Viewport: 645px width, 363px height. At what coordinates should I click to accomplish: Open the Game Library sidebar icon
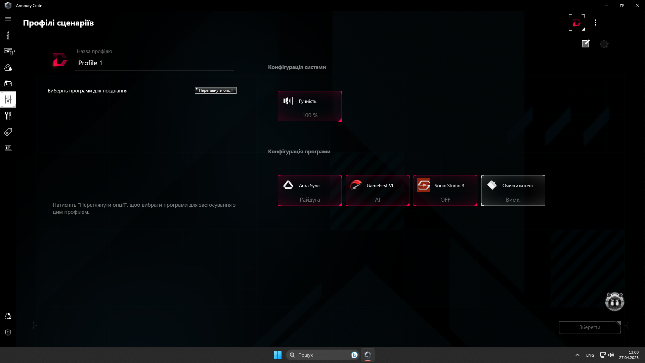tap(8, 83)
